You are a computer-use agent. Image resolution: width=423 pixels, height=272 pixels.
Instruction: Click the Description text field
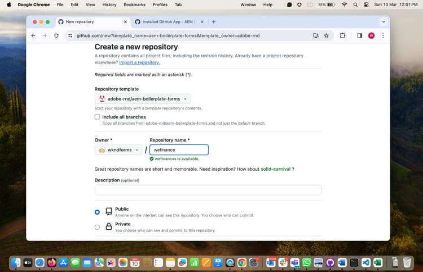click(208, 190)
